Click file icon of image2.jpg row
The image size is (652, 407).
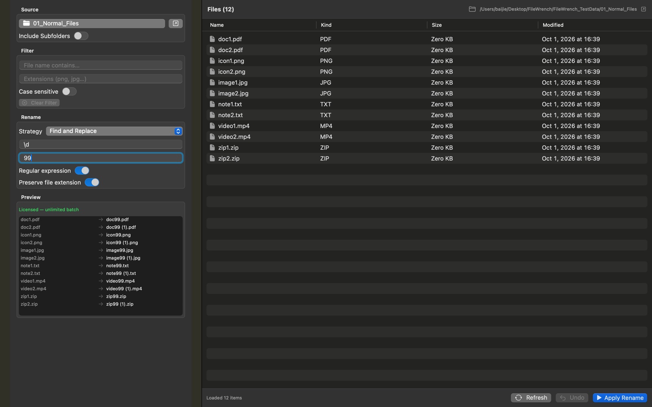[212, 93]
